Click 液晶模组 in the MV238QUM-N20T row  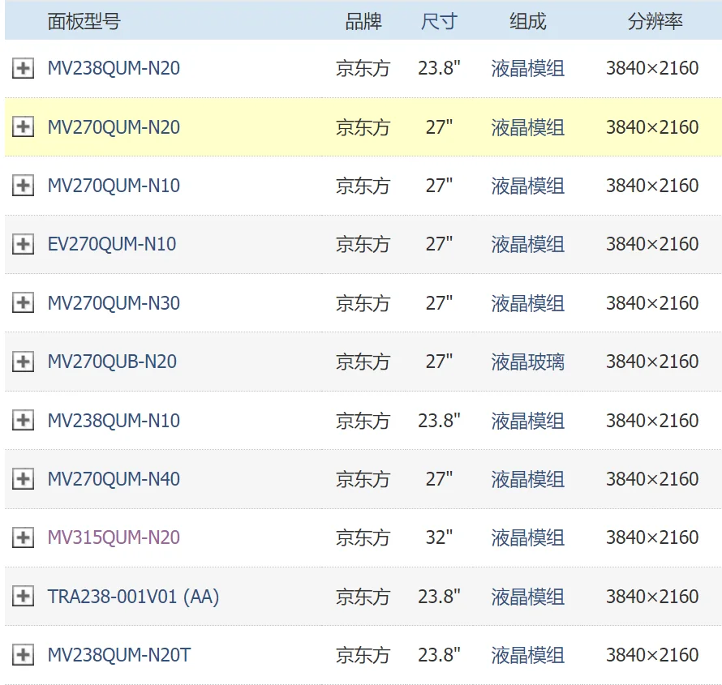click(527, 655)
